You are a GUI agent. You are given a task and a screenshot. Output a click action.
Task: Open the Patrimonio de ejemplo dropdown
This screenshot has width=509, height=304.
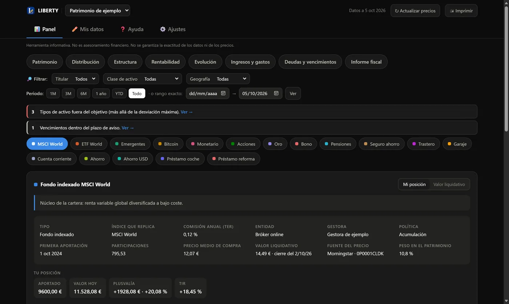(97, 11)
